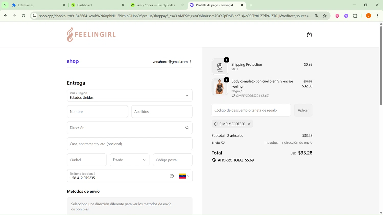Open site information icon in address bar

(x=34, y=16)
